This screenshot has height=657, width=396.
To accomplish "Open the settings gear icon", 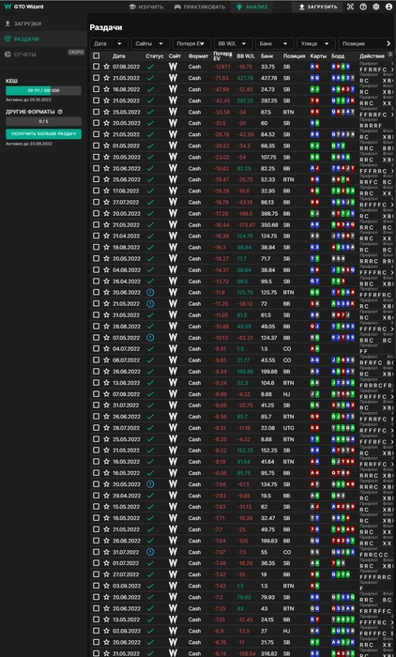I will 376,7.
